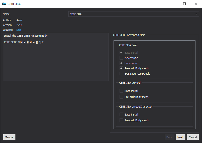The height and width of the screenshot is (143, 202).
Task: Cancel the installer dialog
Action: coord(193,137)
